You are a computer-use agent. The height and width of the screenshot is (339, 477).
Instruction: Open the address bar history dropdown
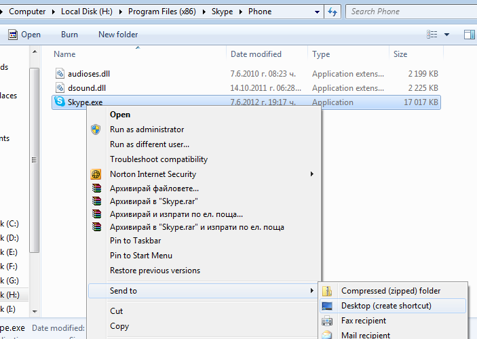tap(317, 12)
